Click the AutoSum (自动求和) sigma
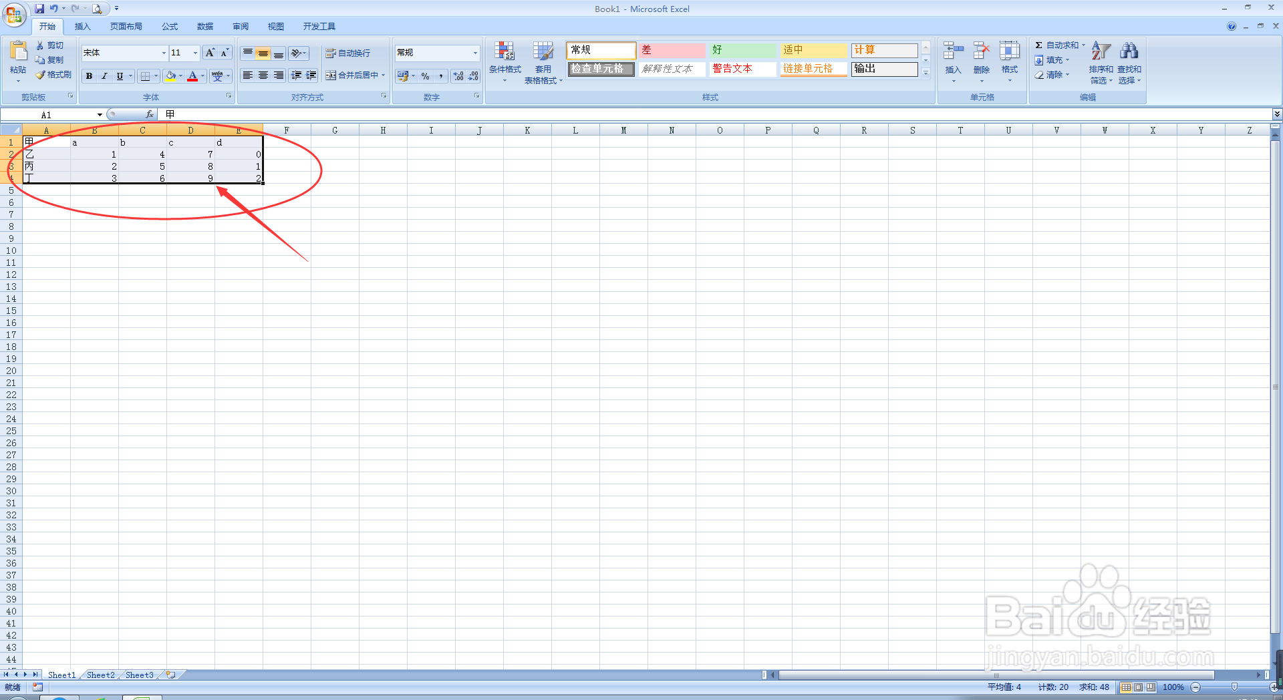The image size is (1283, 700). click(x=1039, y=45)
